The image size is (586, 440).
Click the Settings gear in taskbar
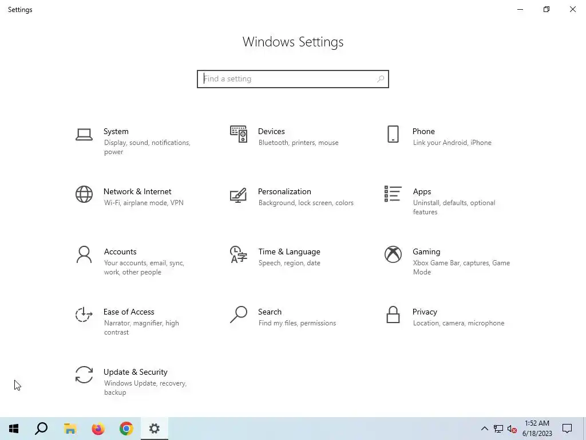[x=155, y=429]
